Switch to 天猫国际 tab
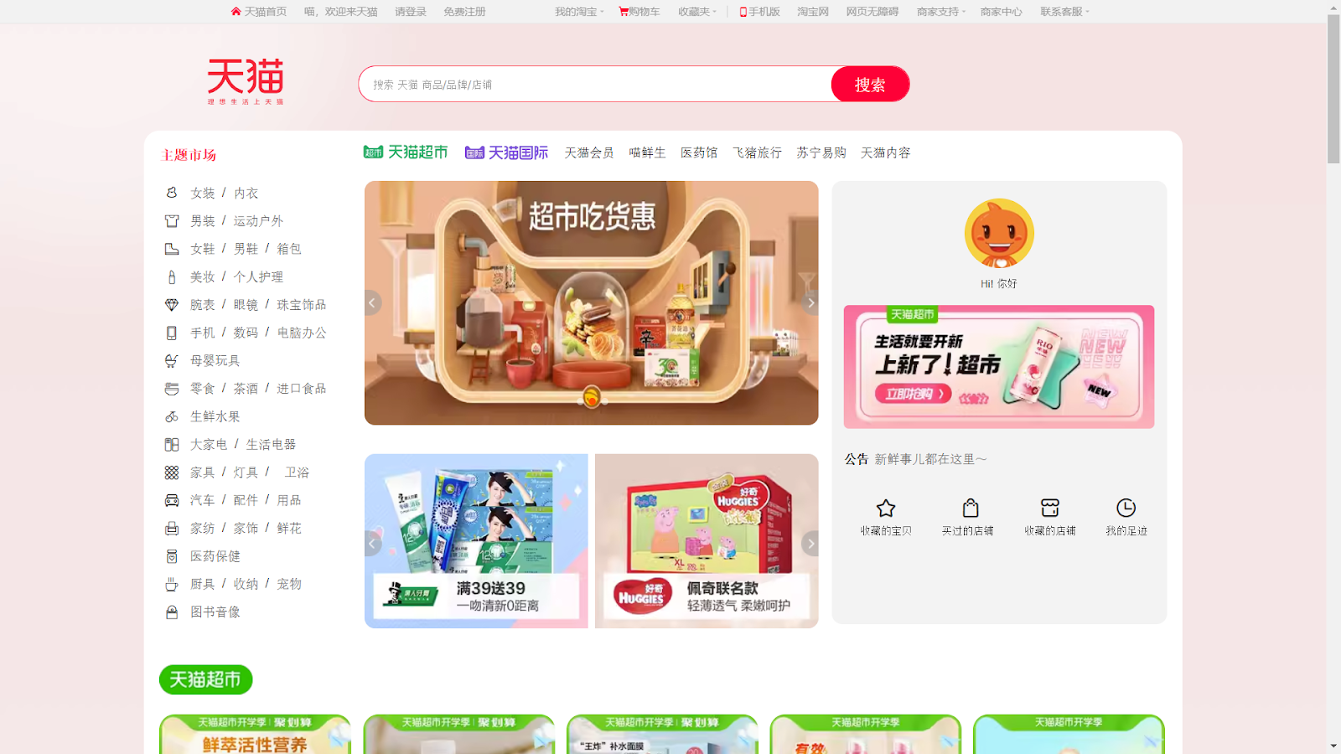Viewport: 1341px width, 754px height. tap(506, 152)
